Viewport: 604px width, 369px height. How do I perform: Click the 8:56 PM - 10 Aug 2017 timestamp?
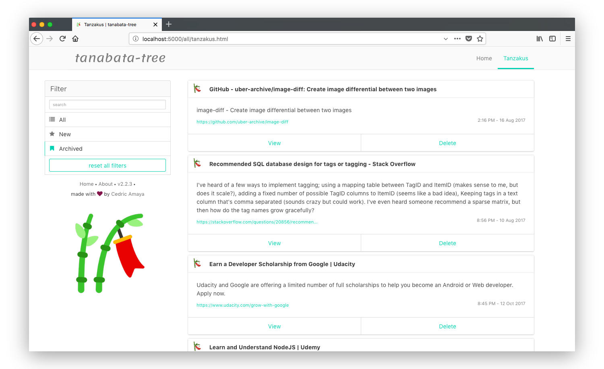501,220
